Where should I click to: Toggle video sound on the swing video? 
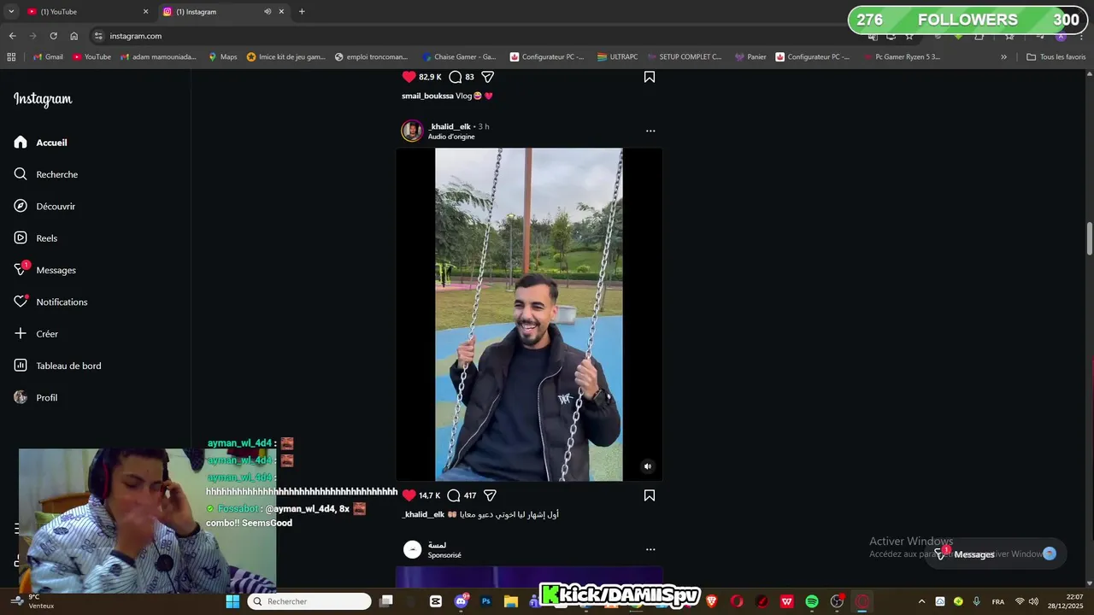(648, 466)
